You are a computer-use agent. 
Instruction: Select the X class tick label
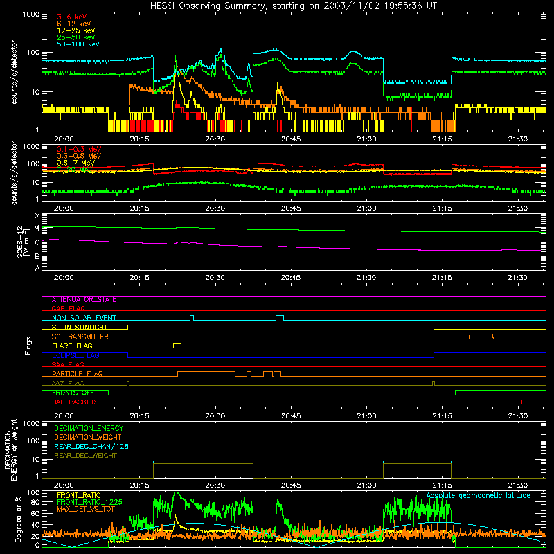[37, 216]
